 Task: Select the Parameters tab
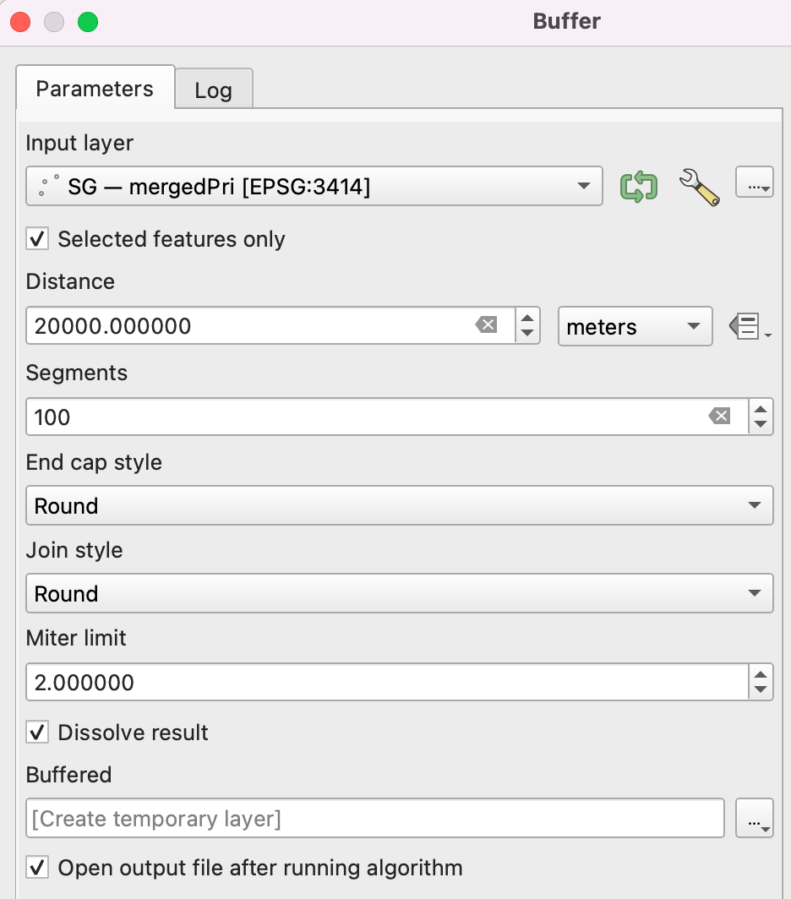(x=95, y=89)
